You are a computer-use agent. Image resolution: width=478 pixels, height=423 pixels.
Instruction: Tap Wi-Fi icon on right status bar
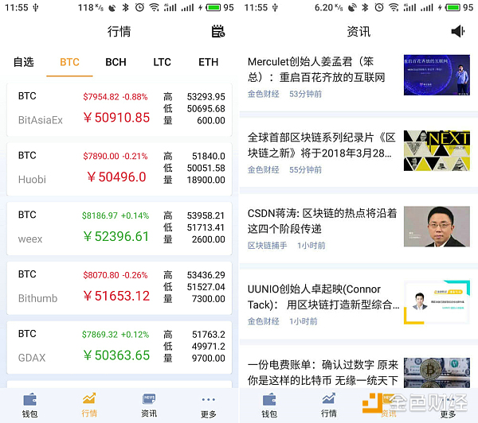tap(394, 7)
